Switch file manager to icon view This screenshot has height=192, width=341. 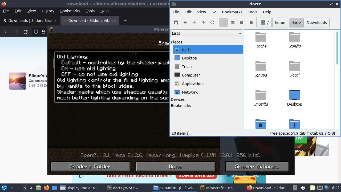coord(224,23)
